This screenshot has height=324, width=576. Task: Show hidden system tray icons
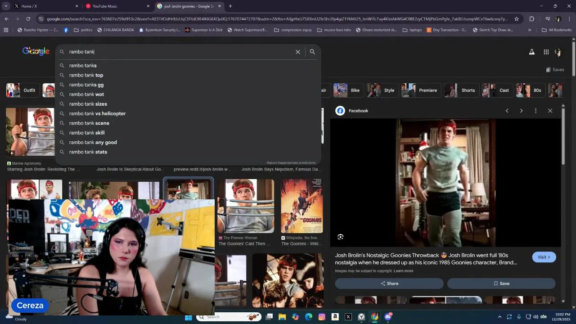499,317
